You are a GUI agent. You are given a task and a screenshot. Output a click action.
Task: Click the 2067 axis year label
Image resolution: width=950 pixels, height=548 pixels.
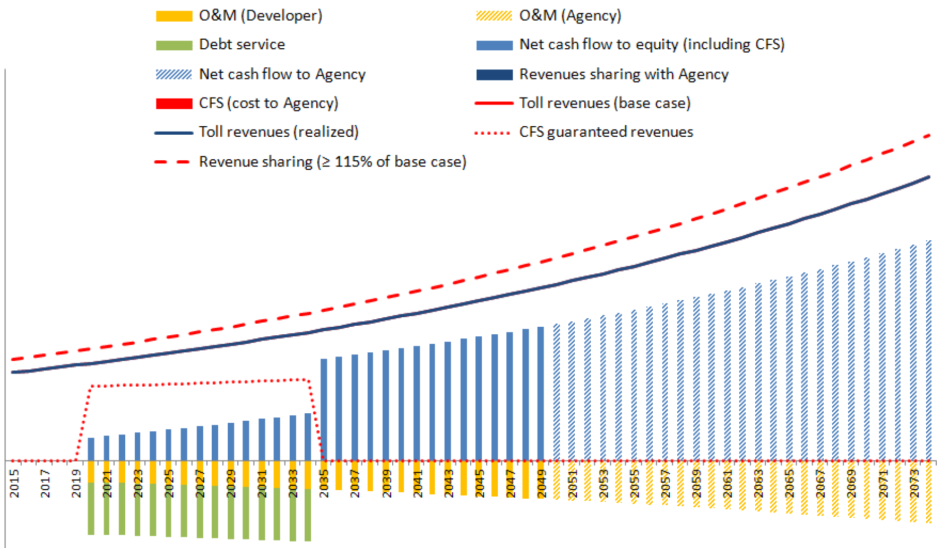(821, 483)
